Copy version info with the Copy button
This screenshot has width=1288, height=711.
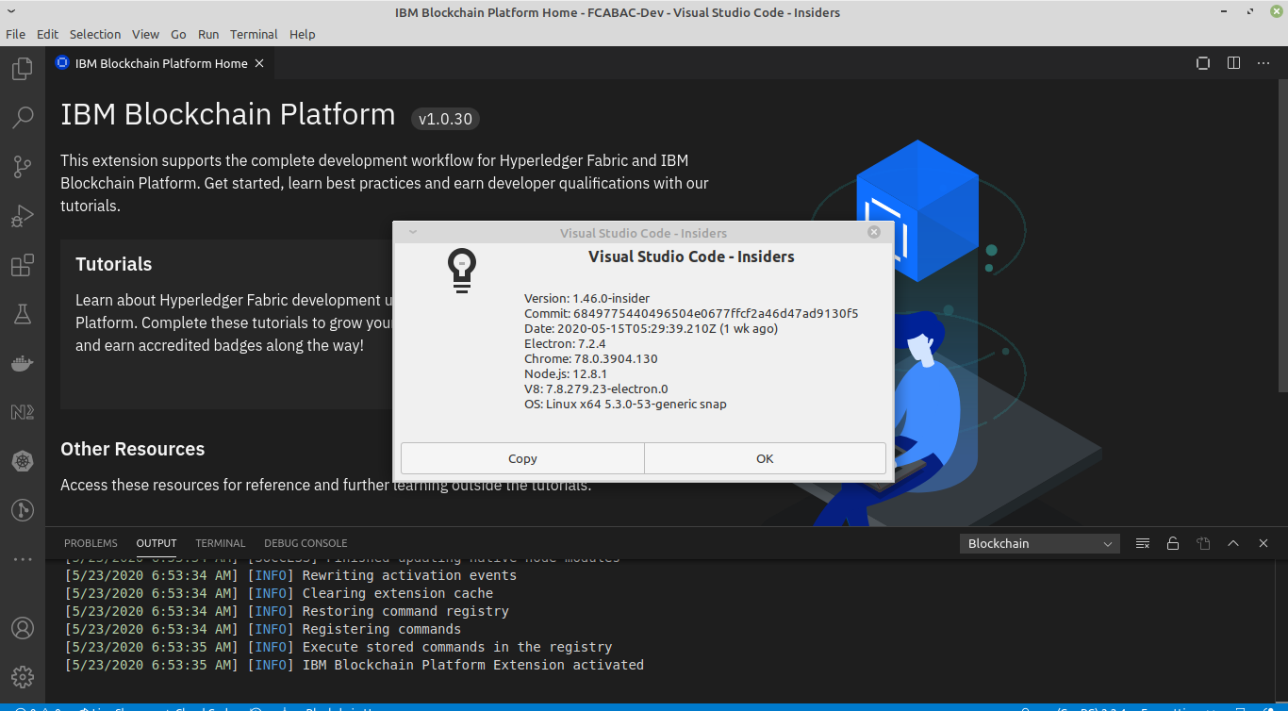[x=521, y=458]
